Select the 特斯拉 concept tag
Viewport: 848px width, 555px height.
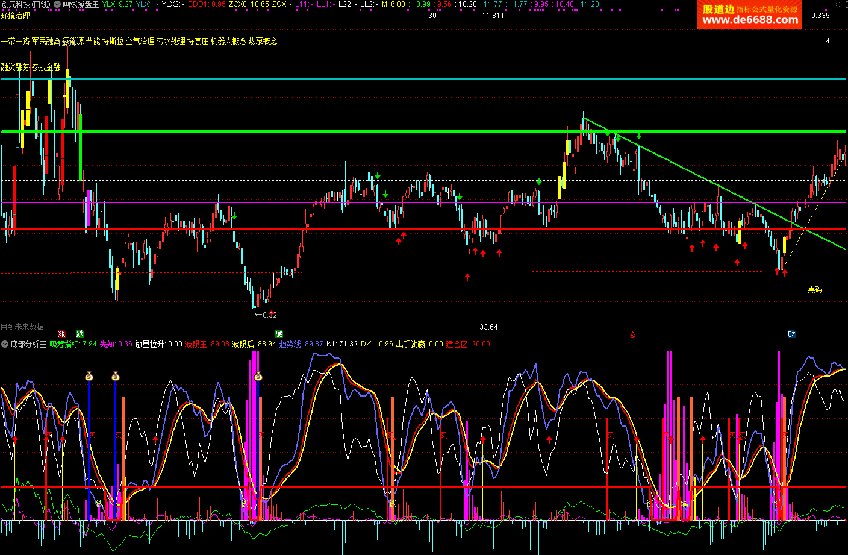[x=113, y=41]
